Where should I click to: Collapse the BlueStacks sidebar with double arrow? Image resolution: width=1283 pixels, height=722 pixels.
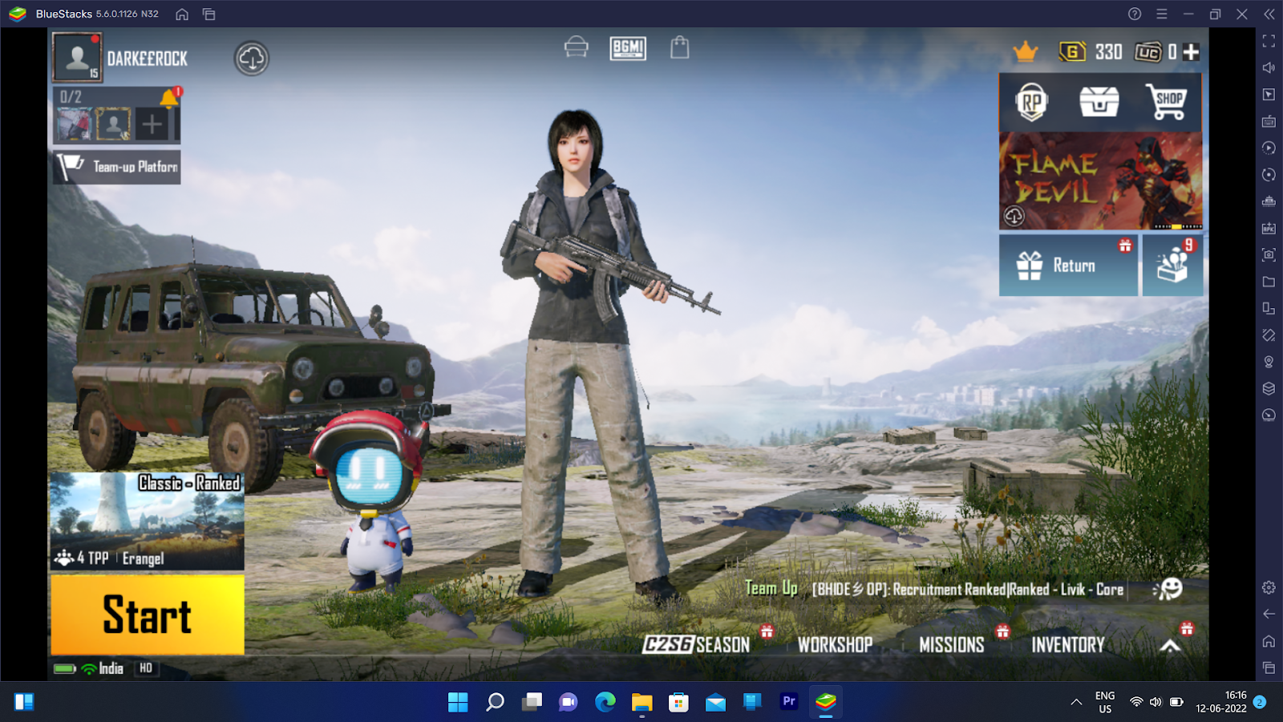(1269, 14)
